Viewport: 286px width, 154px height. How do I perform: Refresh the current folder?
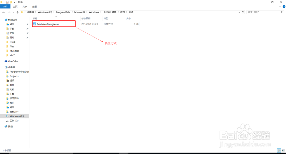point(243,12)
